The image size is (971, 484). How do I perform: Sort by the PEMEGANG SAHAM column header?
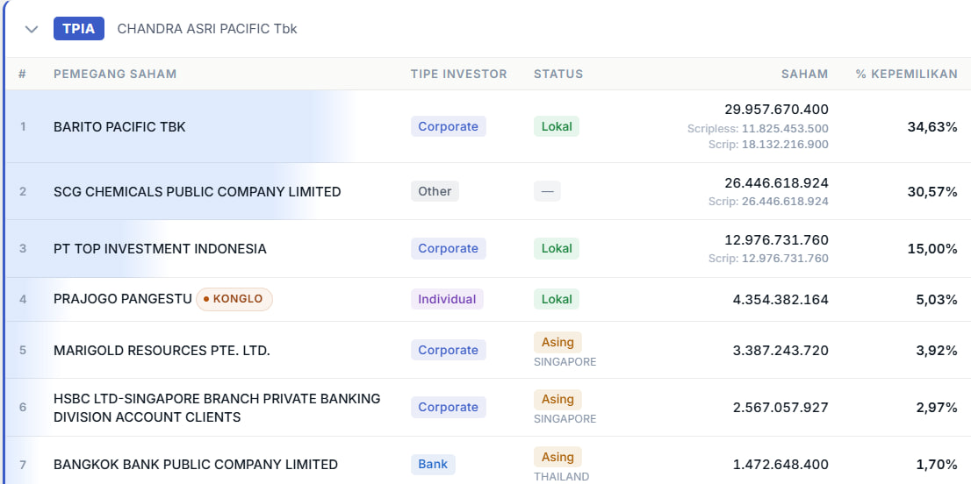115,74
